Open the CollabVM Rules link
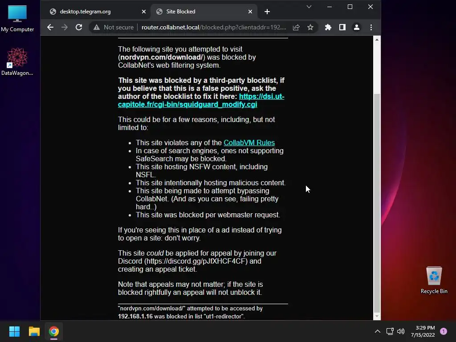Viewport: 456px width, 342px height. point(249,143)
